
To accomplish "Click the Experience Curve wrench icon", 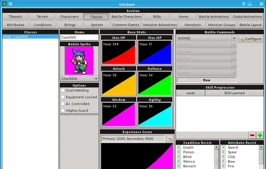I will pos(170,139).
